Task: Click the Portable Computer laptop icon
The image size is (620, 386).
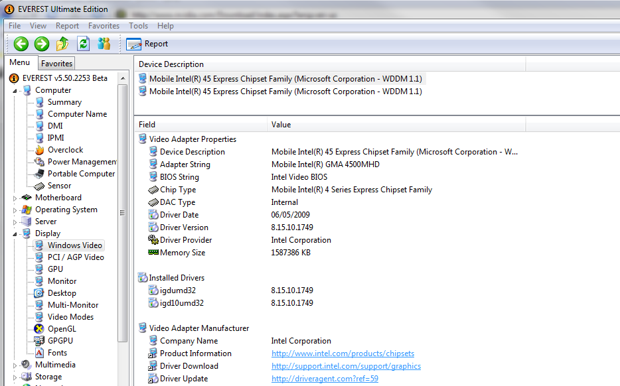Action: [40, 174]
